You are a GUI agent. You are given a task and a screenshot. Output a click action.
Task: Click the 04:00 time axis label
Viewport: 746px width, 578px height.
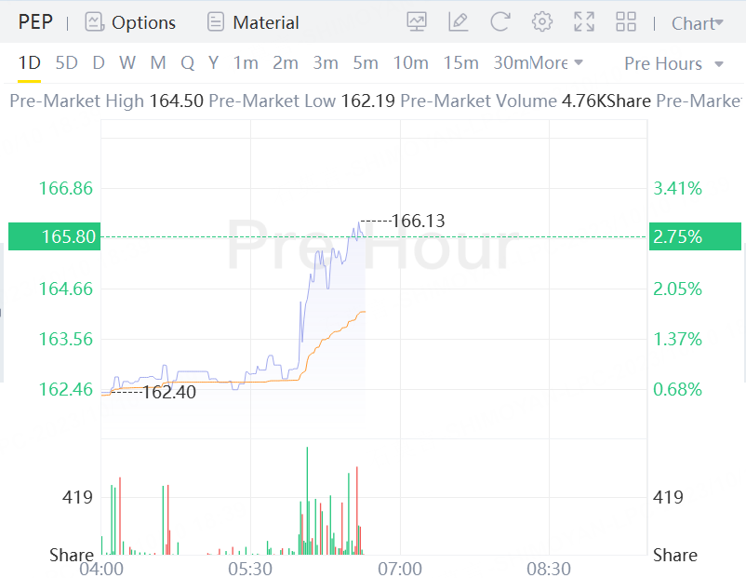[x=101, y=569]
